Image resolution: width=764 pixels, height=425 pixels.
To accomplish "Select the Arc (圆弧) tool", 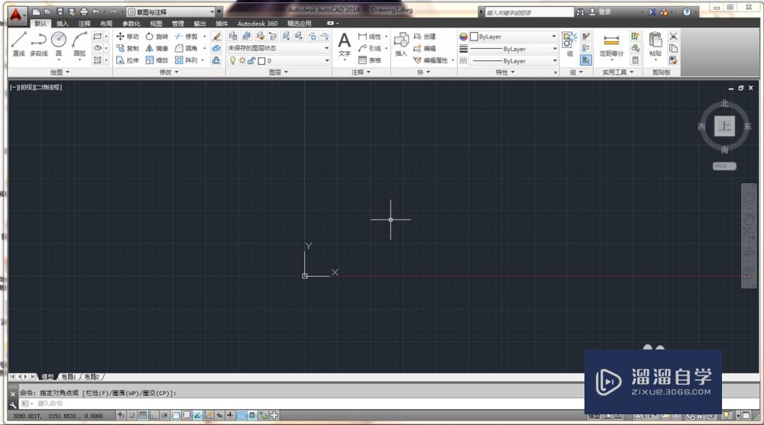I will (x=79, y=43).
